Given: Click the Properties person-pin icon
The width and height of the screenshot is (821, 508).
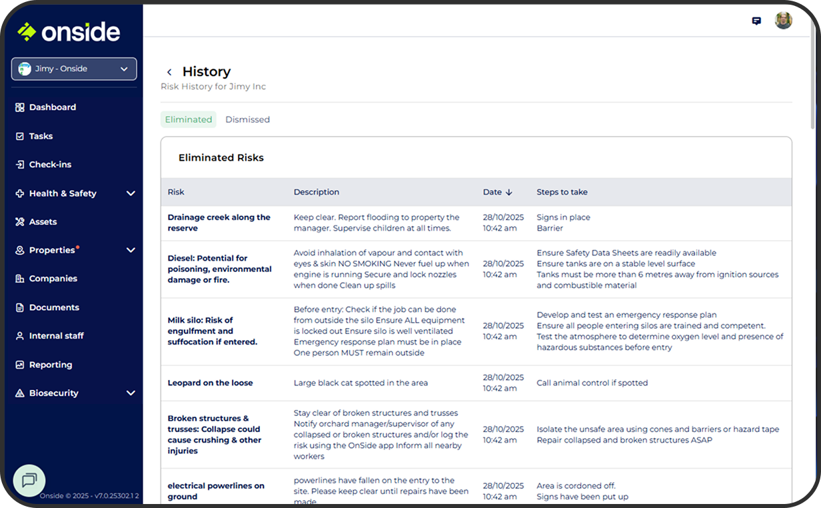Looking at the screenshot, I should (20, 251).
